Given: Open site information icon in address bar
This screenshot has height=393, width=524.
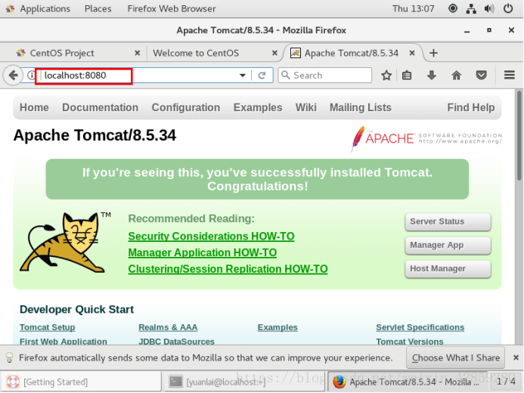Looking at the screenshot, I should tap(31, 75).
